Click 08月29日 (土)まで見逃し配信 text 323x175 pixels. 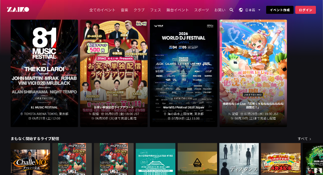(x=255, y=118)
